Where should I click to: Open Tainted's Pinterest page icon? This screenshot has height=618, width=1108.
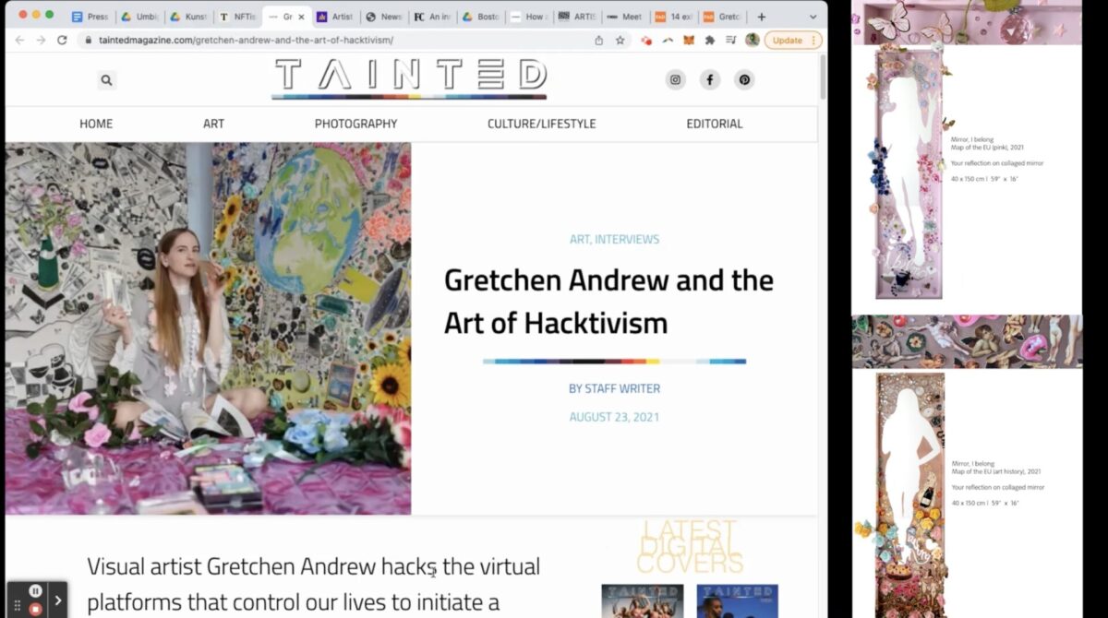(744, 80)
